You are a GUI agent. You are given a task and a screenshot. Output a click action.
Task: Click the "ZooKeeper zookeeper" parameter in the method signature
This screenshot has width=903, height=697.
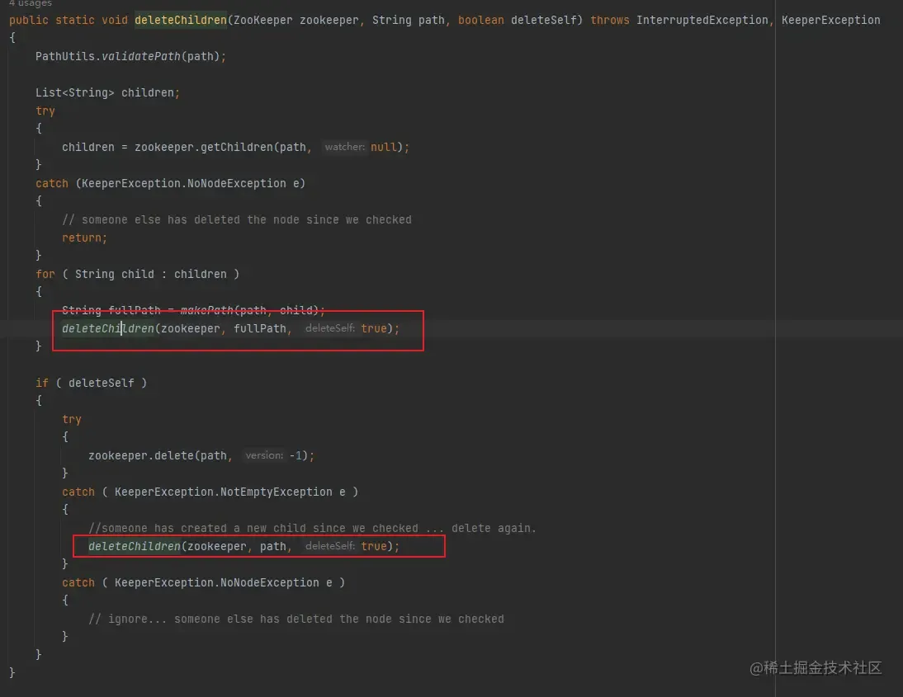(296, 20)
